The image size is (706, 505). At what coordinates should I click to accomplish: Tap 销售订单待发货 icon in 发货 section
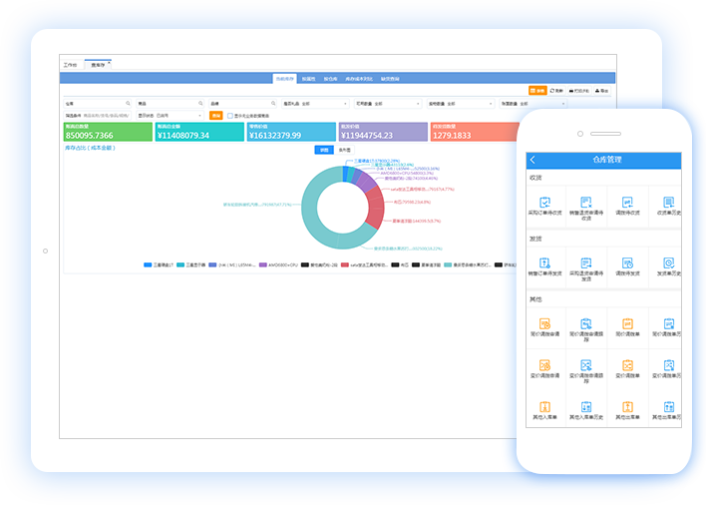(x=544, y=260)
